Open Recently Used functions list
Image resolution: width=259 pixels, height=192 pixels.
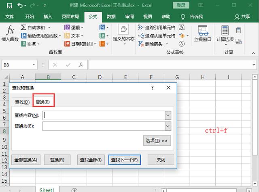pyautogui.click(x=41, y=35)
